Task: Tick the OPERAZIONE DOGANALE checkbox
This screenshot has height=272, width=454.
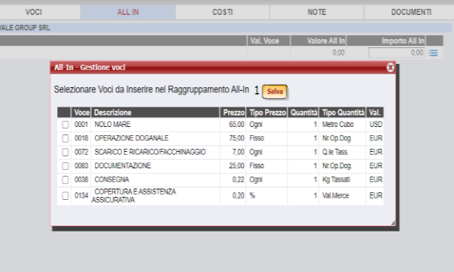Action: point(66,138)
